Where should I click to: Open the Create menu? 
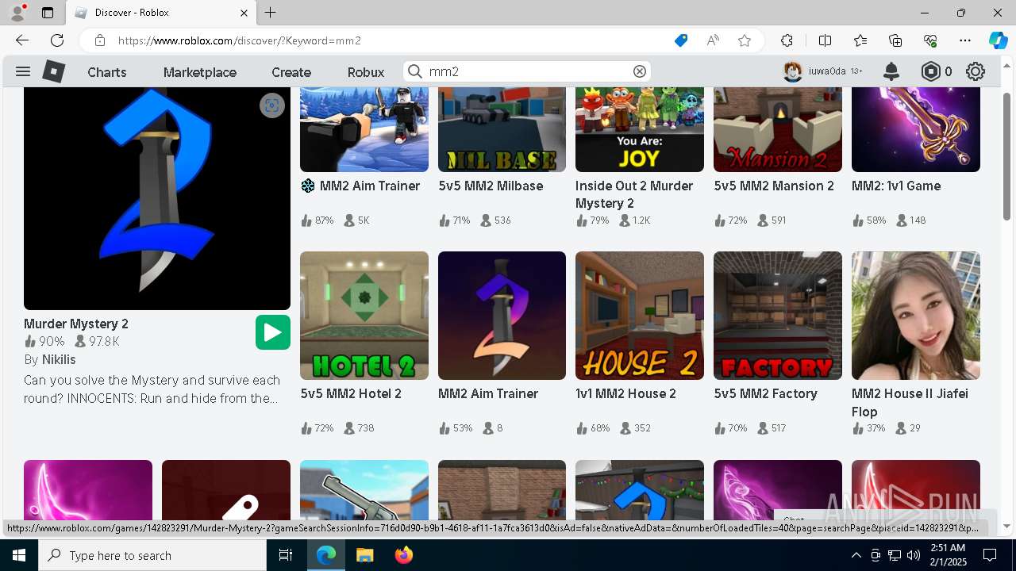[x=291, y=72]
